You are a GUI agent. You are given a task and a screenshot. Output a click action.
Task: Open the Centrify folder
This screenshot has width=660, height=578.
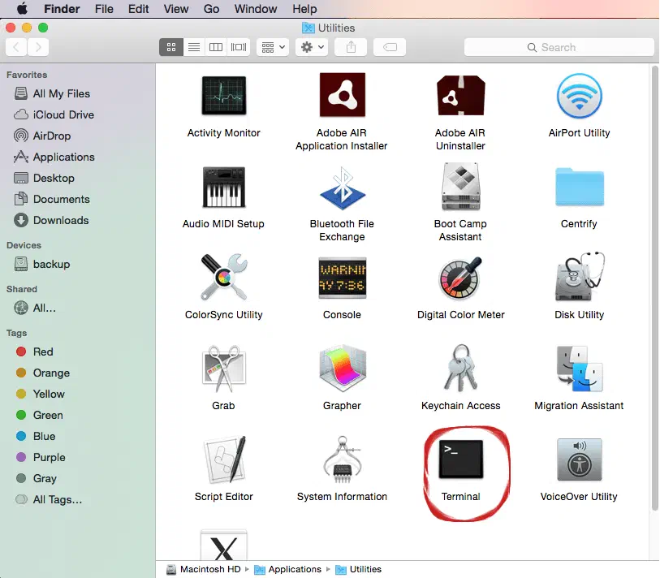coord(579,187)
